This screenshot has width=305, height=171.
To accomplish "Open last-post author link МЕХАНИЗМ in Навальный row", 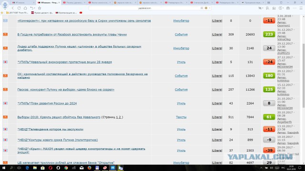I will pyautogui.click(x=285, y=66).
